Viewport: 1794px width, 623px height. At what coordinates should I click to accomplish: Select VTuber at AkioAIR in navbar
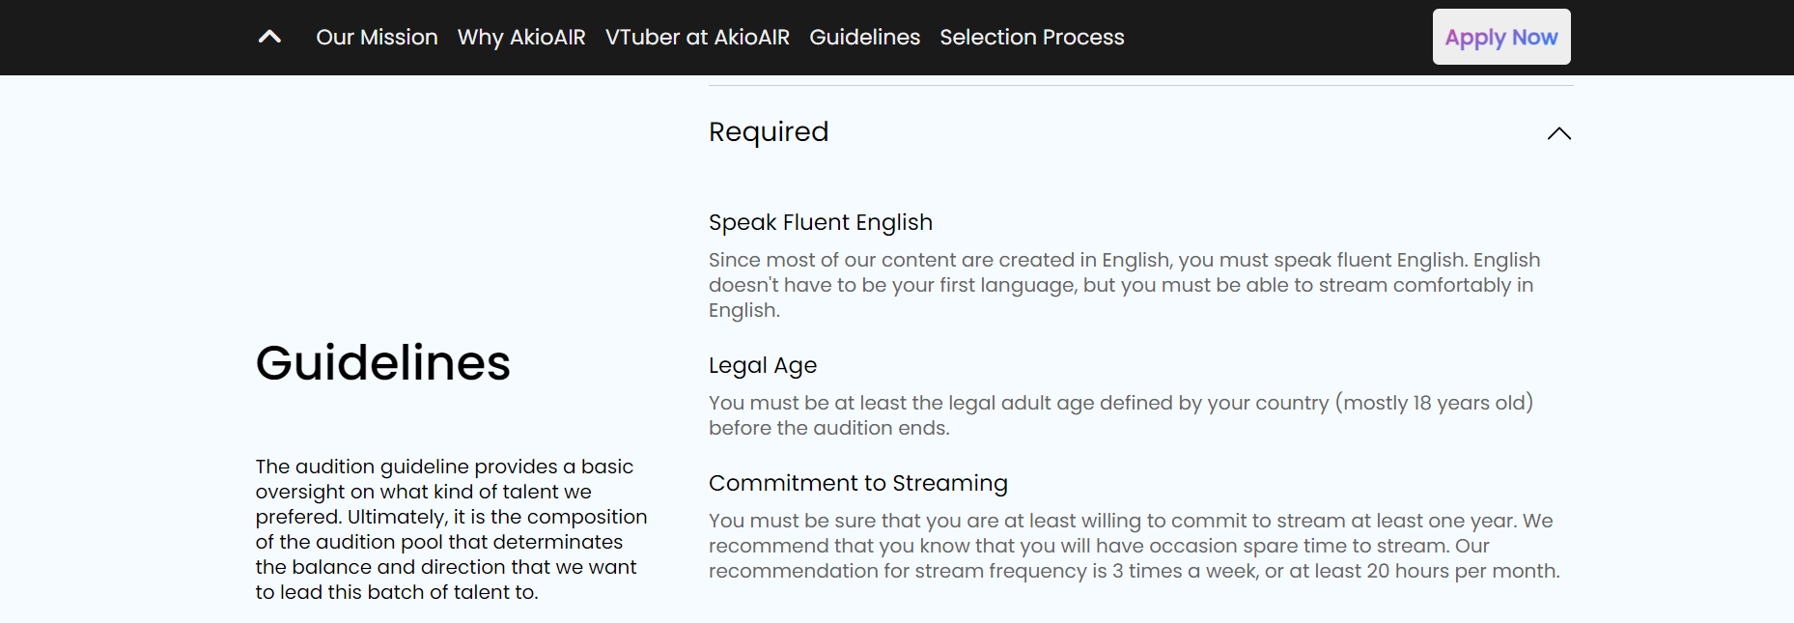(697, 37)
